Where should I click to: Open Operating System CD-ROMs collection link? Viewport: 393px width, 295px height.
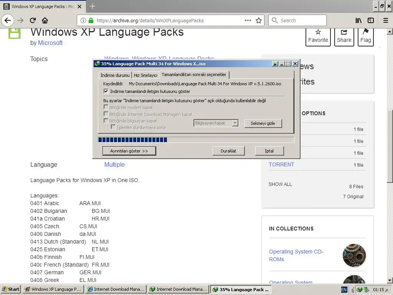click(296, 255)
